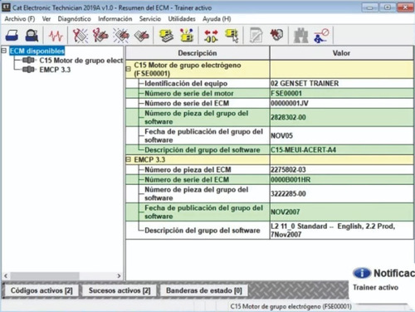Collapse the C15 Motor de grupo electrógeno section

pyautogui.click(x=129, y=69)
